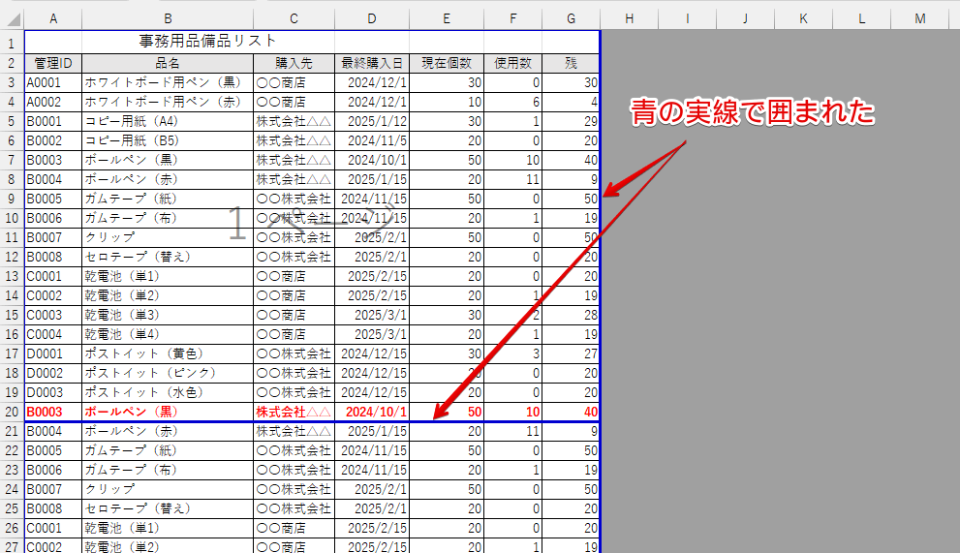Click cell 乾電池（単4）
Image resolution: width=960 pixels, height=553 pixels.
pos(168,334)
